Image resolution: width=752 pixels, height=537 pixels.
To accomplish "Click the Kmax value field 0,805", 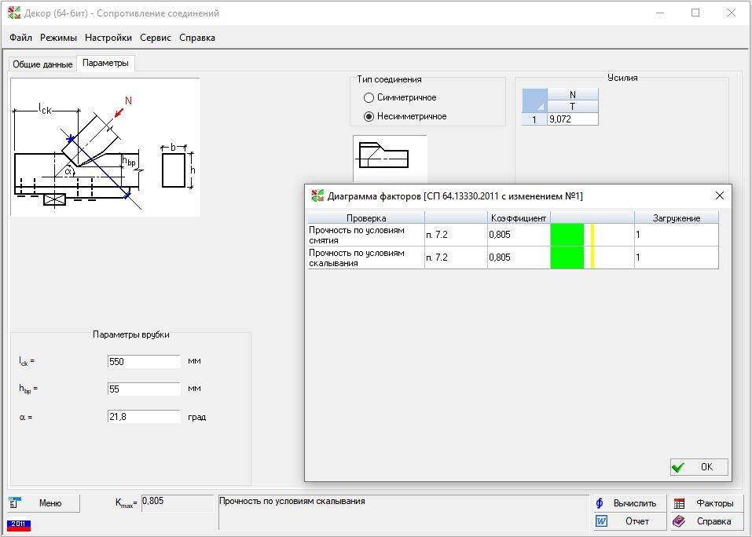I will [x=178, y=503].
